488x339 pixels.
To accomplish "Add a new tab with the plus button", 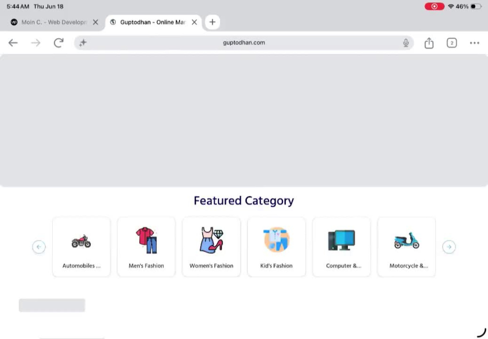I will [x=212, y=22].
